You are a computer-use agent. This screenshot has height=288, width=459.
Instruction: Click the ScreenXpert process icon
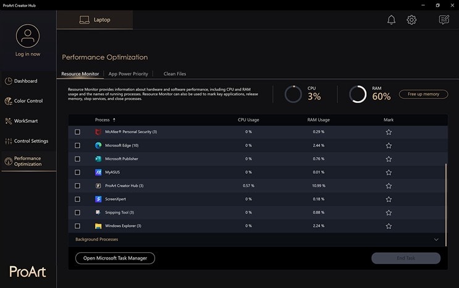[98, 199]
